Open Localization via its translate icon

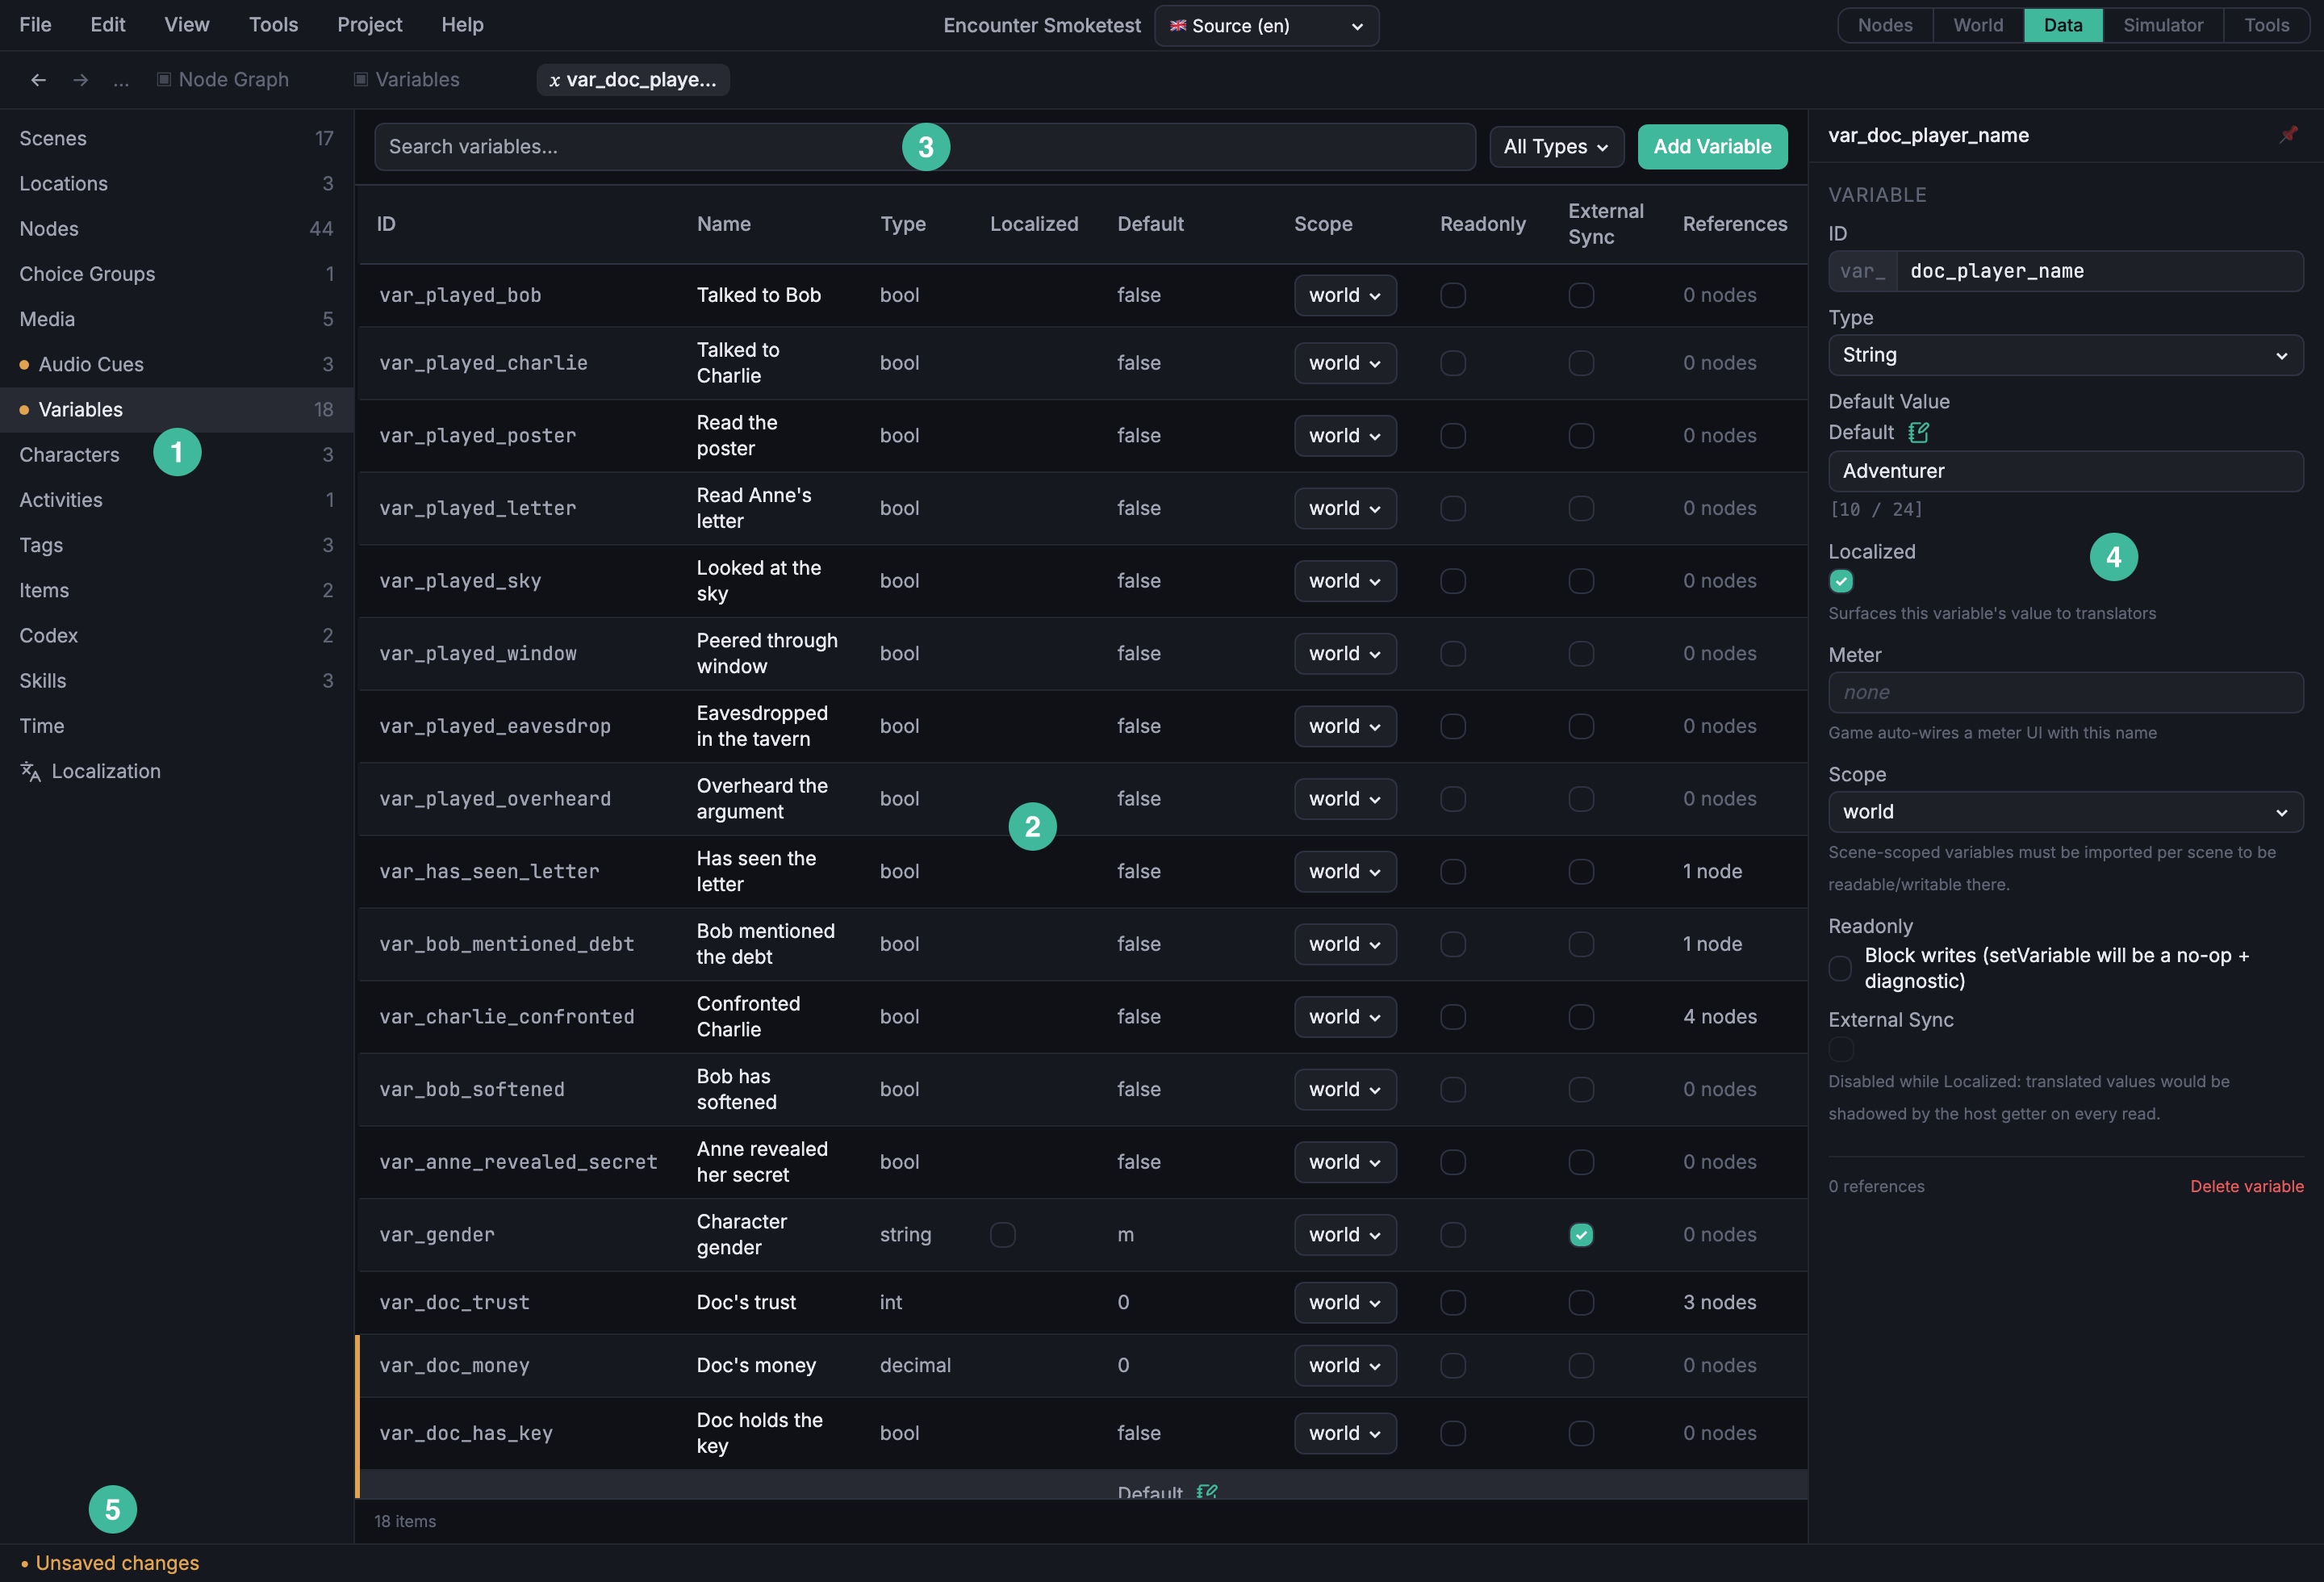tap(31, 771)
